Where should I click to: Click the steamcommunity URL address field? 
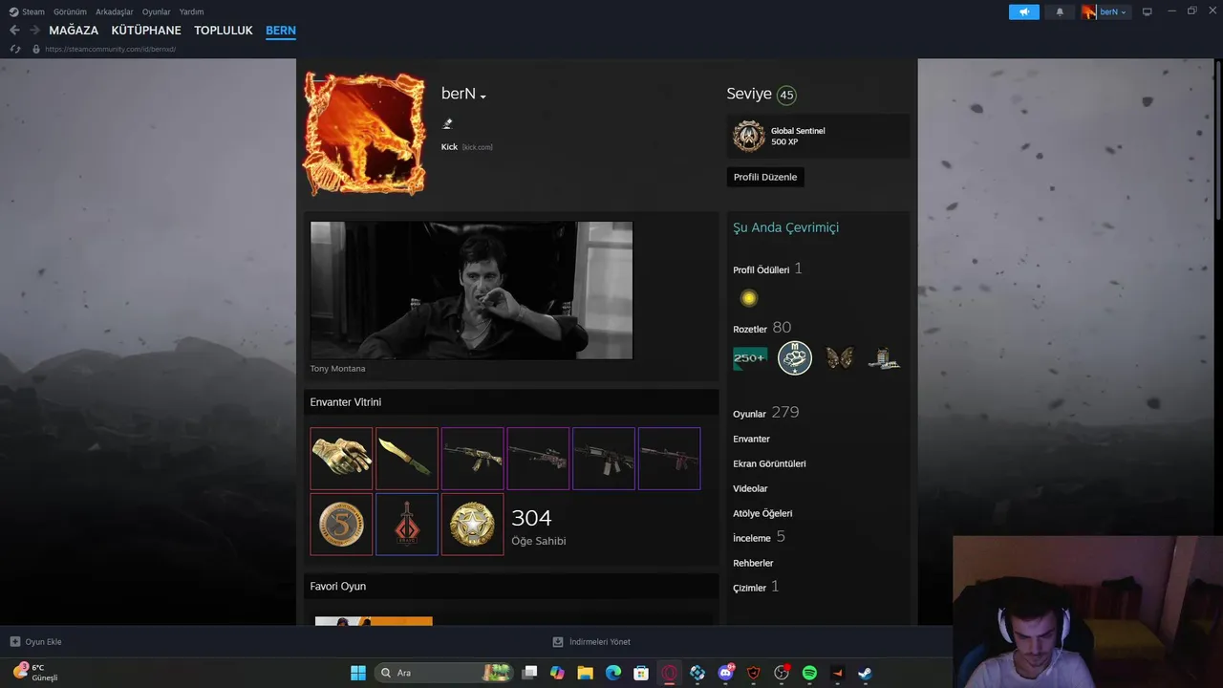pos(111,49)
